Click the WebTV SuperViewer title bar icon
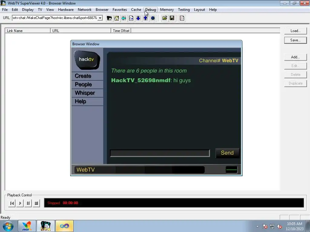The height and width of the screenshot is (232, 310). [3, 3]
